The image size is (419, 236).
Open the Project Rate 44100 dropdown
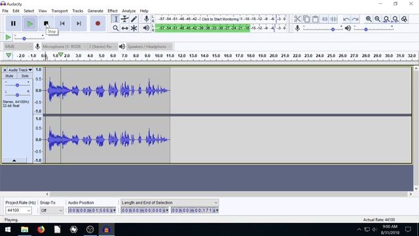[18, 210]
